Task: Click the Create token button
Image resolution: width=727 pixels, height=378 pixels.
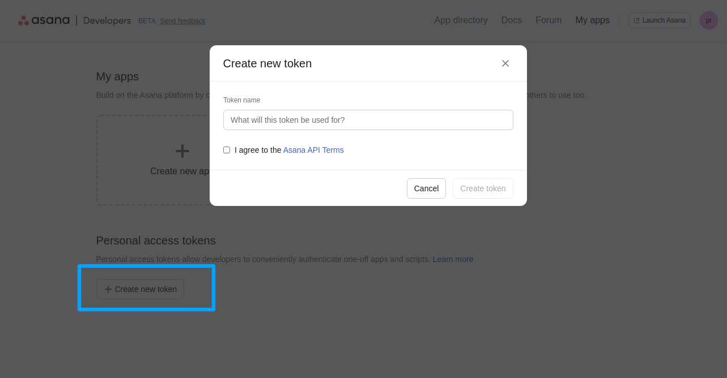Action: (483, 188)
